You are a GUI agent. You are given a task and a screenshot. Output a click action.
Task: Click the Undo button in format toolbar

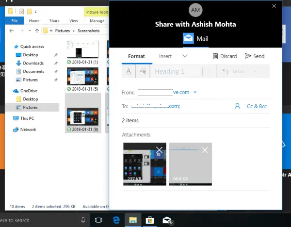coord(233,71)
